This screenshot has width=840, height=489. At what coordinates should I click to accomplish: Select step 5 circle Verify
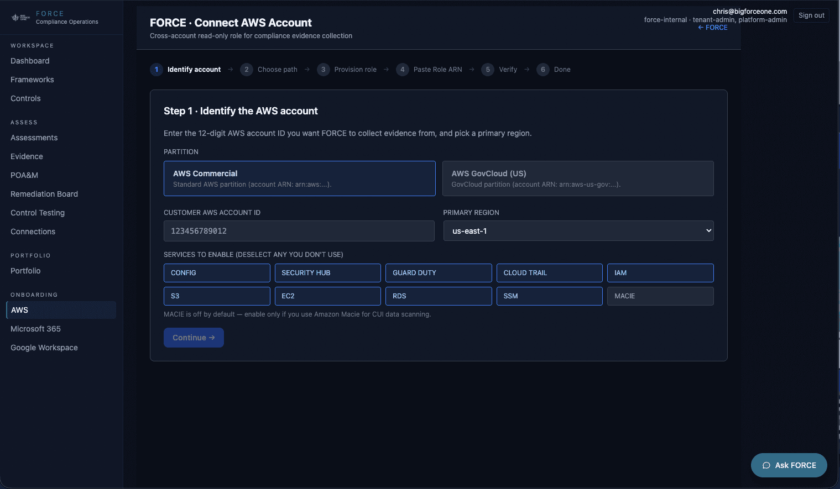488,70
